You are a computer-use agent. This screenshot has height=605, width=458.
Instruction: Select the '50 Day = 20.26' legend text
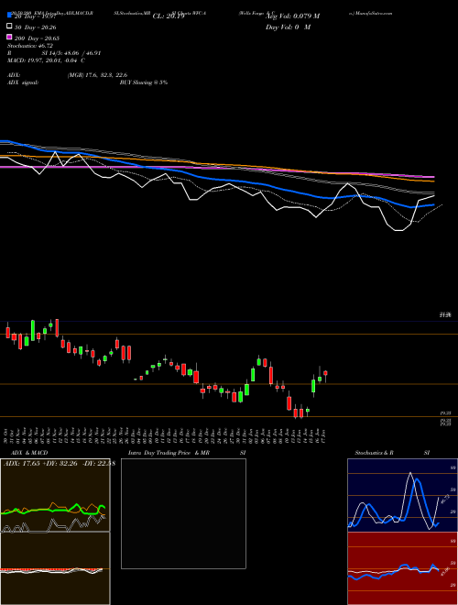pyautogui.click(x=36, y=27)
